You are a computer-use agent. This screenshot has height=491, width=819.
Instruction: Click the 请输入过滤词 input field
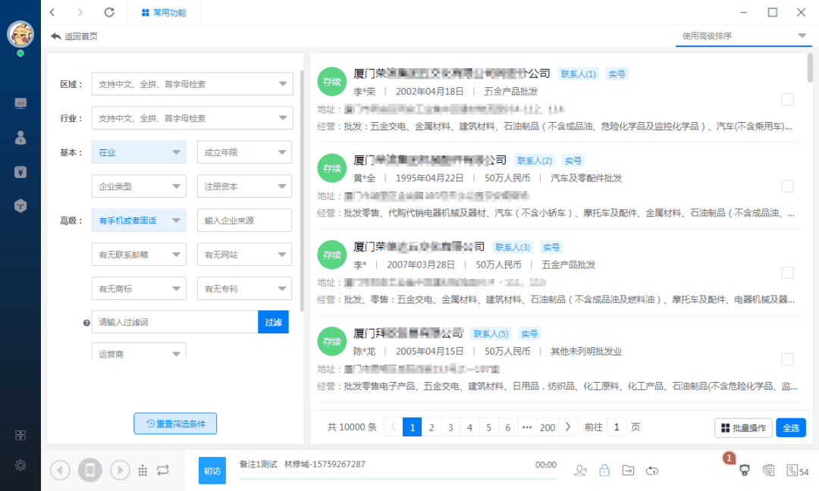(174, 322)
